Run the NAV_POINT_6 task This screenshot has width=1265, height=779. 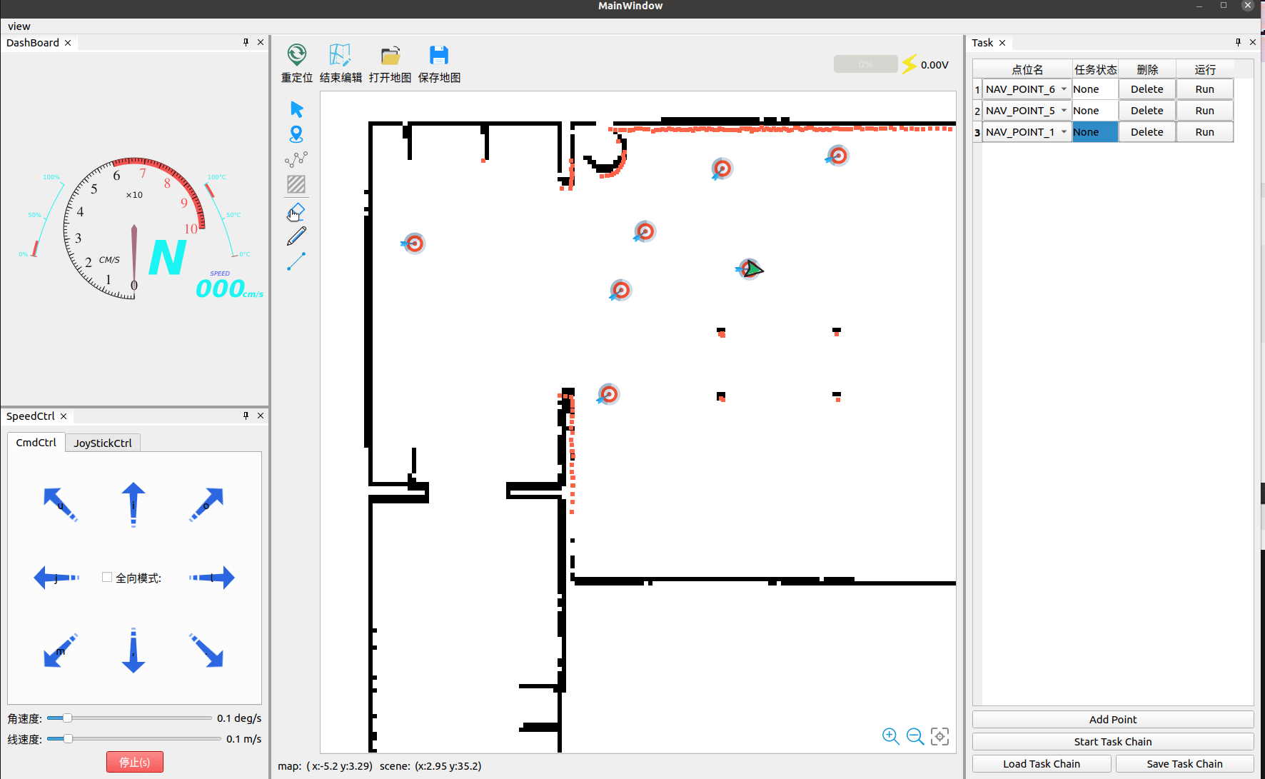pos(1204,89)
